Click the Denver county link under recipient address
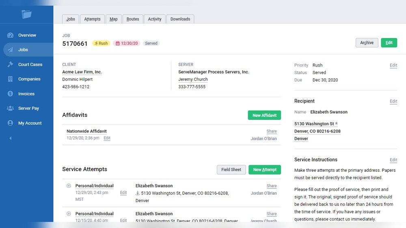The height and width of the screenshot is (228, 406). (301, 139)
